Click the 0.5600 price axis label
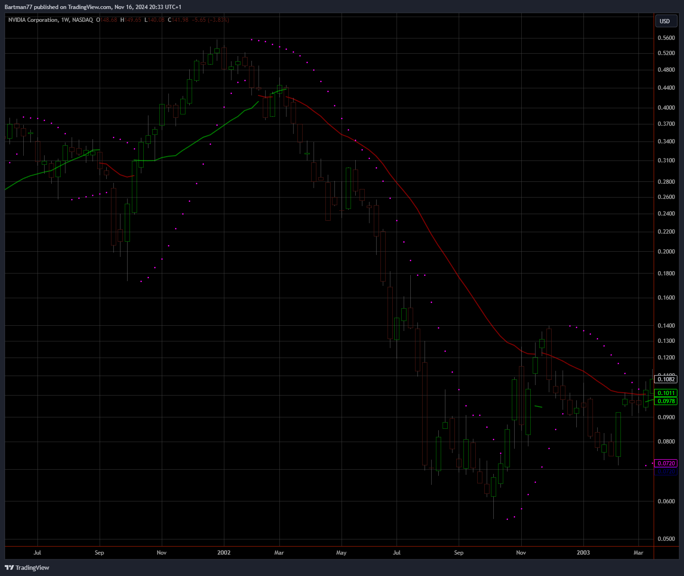This screenshot has width=684, height=576. point(666,38)
